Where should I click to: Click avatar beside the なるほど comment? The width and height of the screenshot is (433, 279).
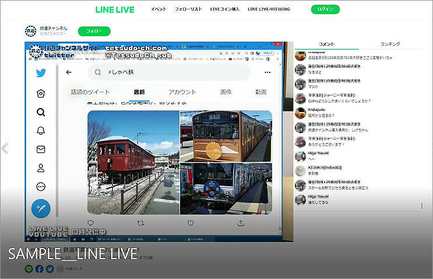point(301,69)
